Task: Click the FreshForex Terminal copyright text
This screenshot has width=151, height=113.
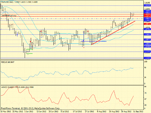Action: 30,108
